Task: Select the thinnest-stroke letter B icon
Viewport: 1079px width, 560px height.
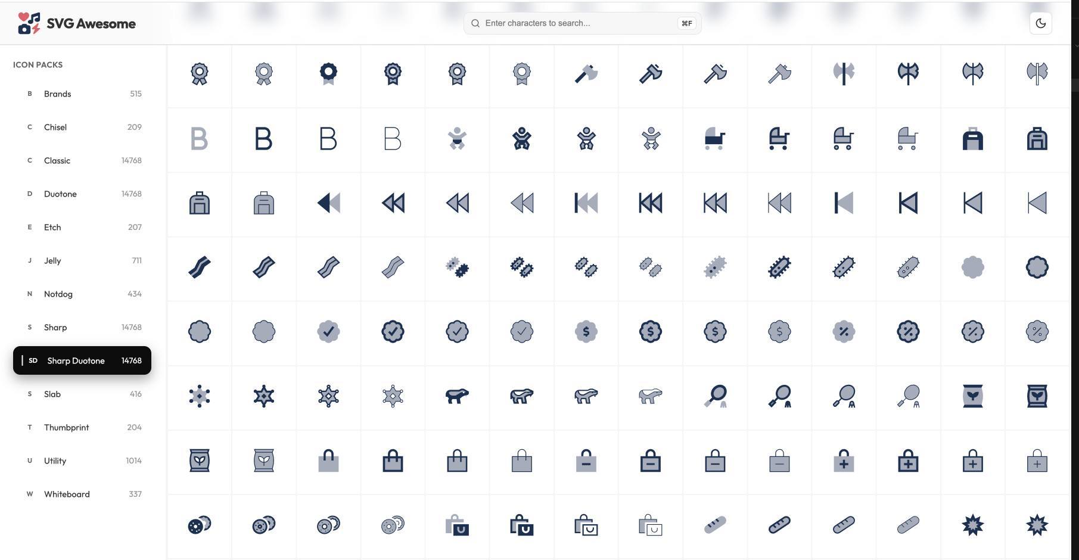Action: (393, 139)
